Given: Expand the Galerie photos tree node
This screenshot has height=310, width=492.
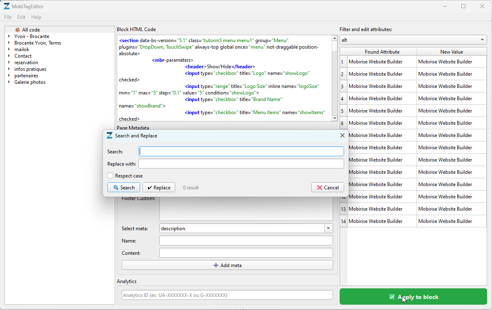Looking at the screenshot, I should [x=9, y=82].
